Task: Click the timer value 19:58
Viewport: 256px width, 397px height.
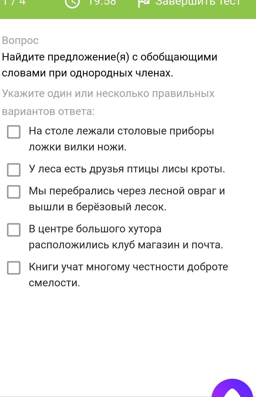Action: 102,2
